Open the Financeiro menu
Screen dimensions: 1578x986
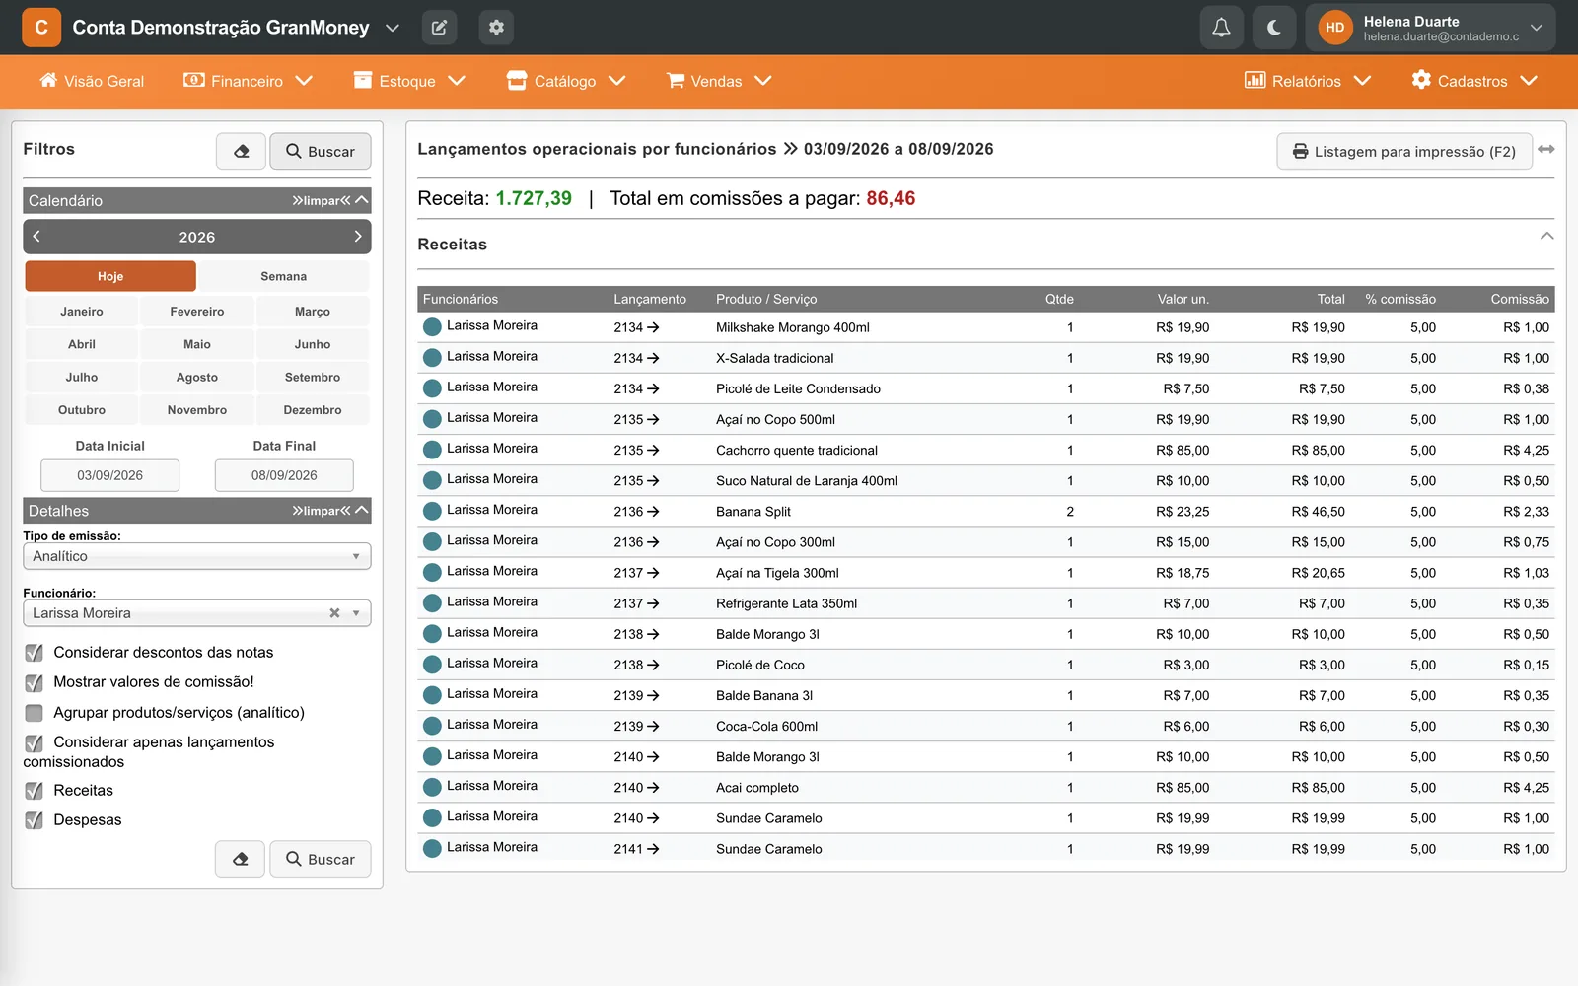click(248, 81)
